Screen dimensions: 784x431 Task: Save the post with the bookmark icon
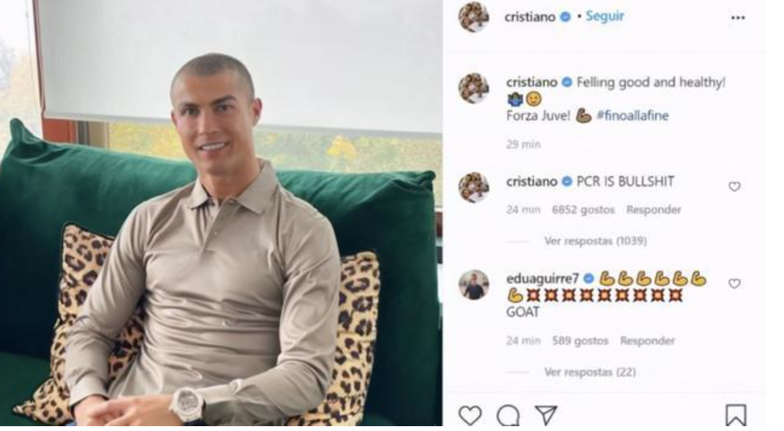[736, 415]
